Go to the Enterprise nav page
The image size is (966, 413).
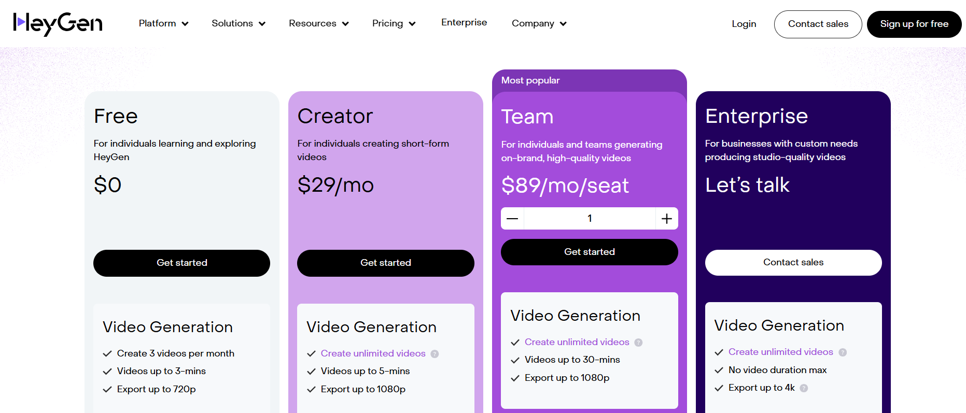click(464, 22)
